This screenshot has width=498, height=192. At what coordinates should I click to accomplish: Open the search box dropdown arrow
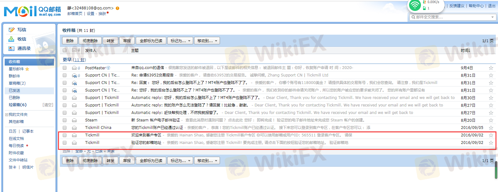[493, 17]
